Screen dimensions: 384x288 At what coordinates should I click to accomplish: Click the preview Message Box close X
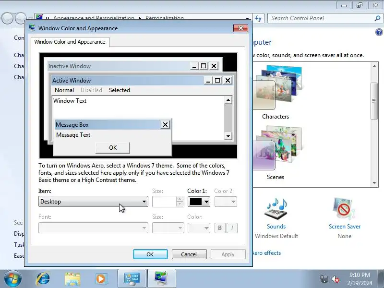(165, 125)
